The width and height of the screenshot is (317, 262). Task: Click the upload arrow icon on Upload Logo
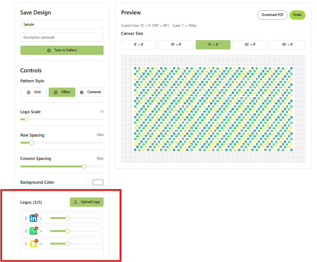(75, 202)
